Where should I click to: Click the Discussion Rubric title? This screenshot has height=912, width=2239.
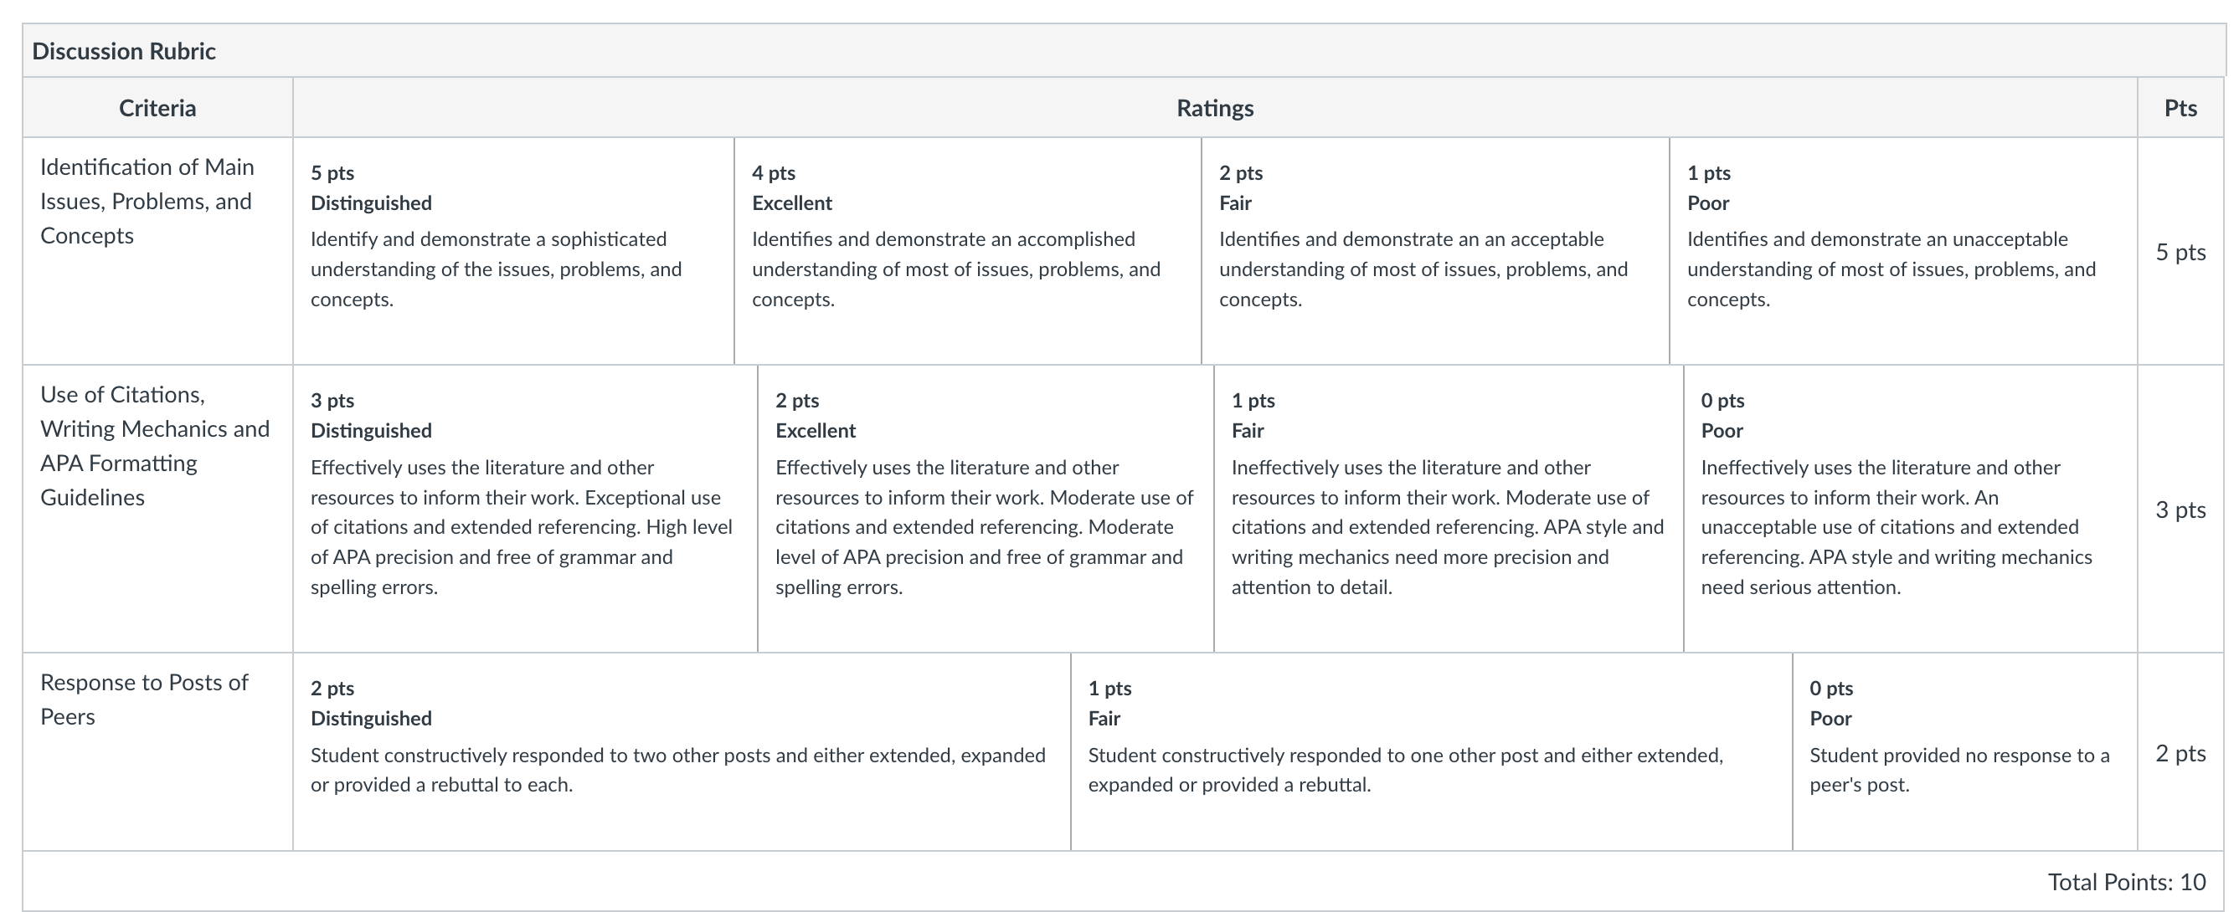click(124, 51)
